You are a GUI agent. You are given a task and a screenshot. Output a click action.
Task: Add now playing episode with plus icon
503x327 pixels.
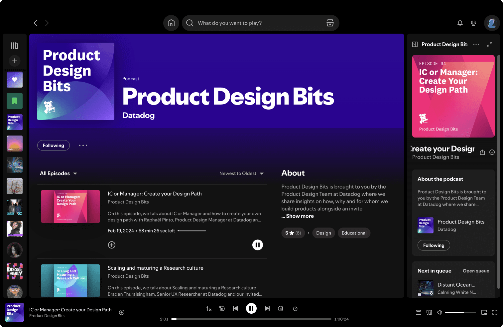(x=122, y=312)
